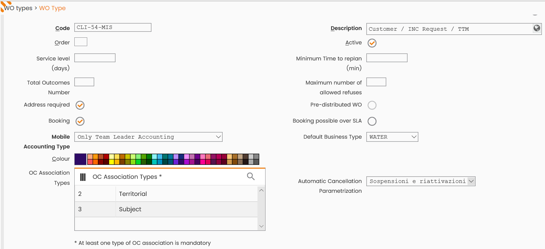Uncheck the Address required checkbox
The image size is (545, 249).
[80, 105]
